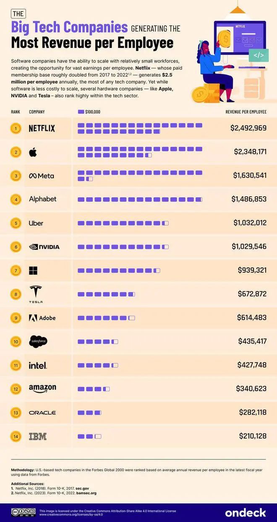This screenshot has height=522, width=277.
Task: Click the Netflix logo
Action: 42,128
